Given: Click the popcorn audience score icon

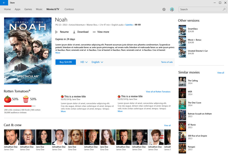Looking at the screenshot, I should (26, 99).
